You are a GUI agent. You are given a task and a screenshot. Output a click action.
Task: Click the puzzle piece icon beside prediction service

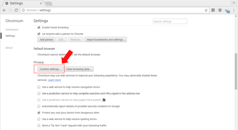pyautogui.click(x=104, y=100)
